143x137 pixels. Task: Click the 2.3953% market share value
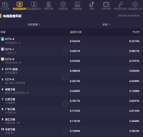134,131
